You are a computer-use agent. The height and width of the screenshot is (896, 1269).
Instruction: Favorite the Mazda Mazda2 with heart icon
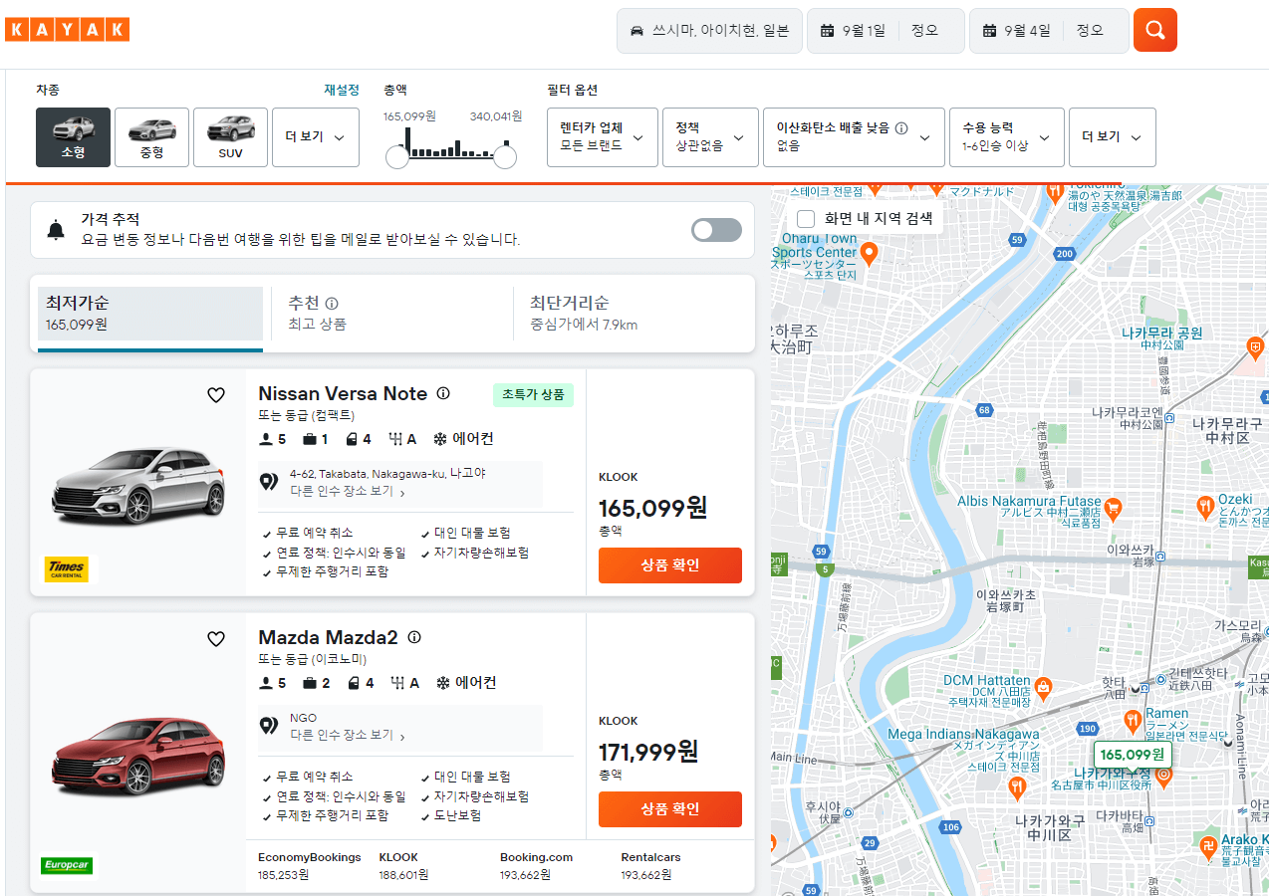[216, 639]
